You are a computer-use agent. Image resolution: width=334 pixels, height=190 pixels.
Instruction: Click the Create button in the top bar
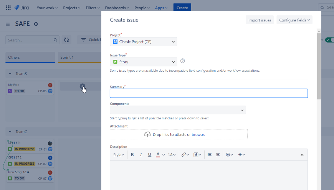tap(182, 8)
